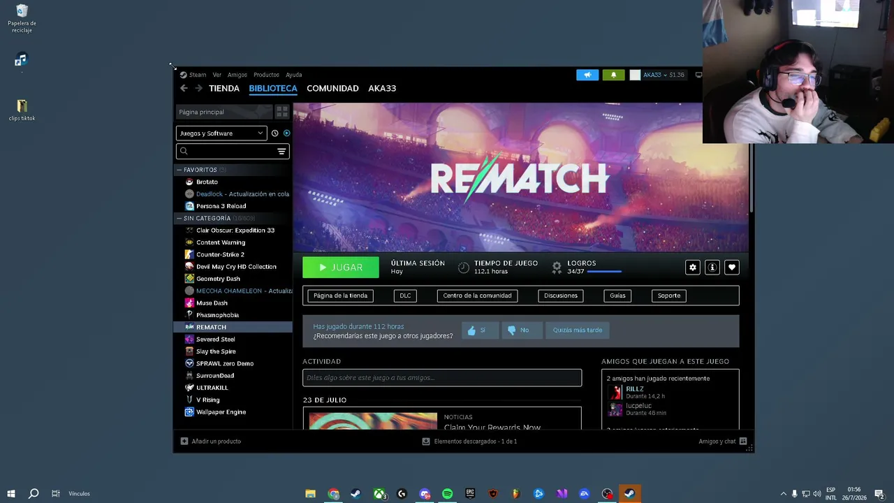Click the green notifications bell icon
This screenshot has height=503, width=894.
tap(613, 75)
